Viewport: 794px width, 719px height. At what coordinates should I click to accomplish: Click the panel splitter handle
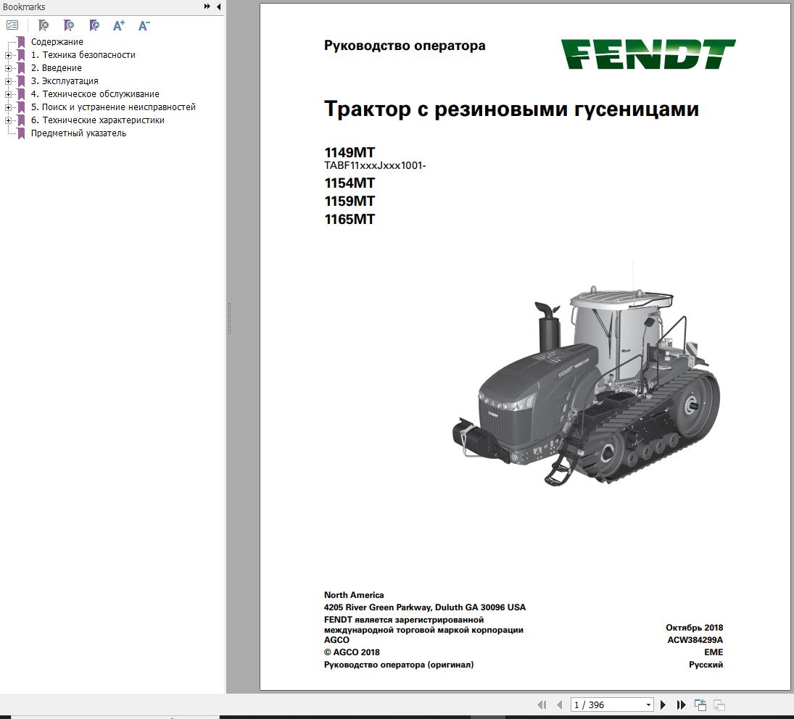click(x=229, y=319)
